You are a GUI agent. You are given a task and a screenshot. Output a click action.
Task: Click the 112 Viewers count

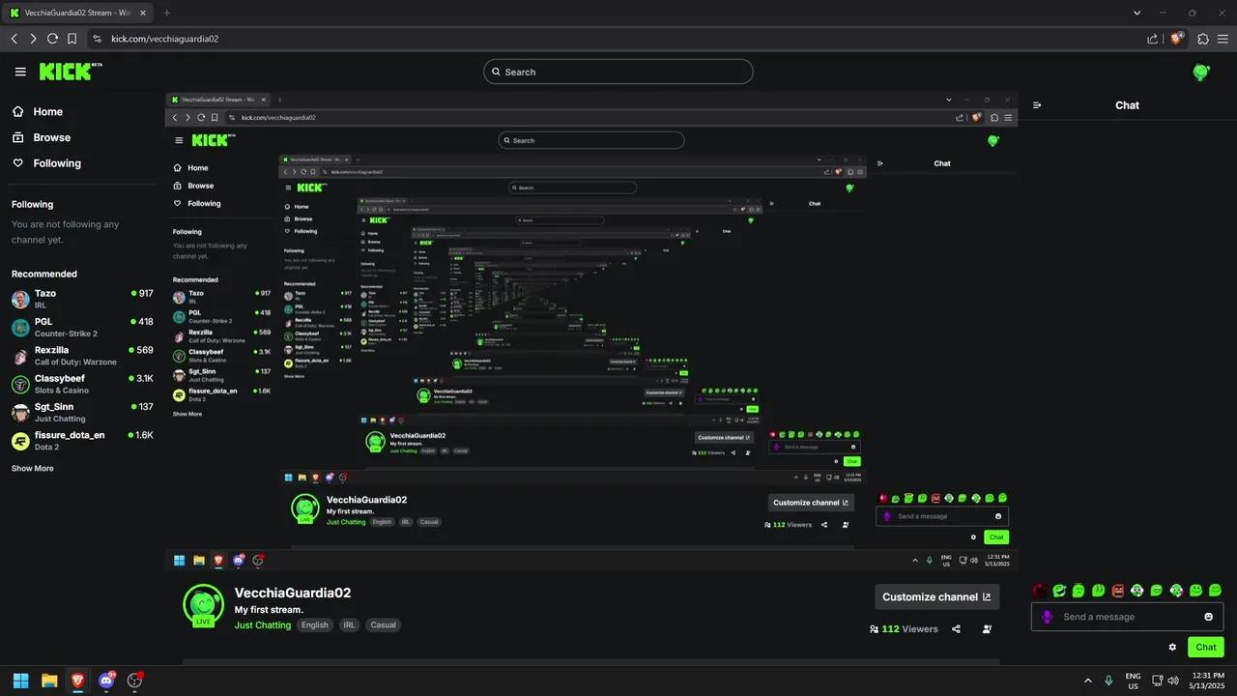tap(904, 629)
